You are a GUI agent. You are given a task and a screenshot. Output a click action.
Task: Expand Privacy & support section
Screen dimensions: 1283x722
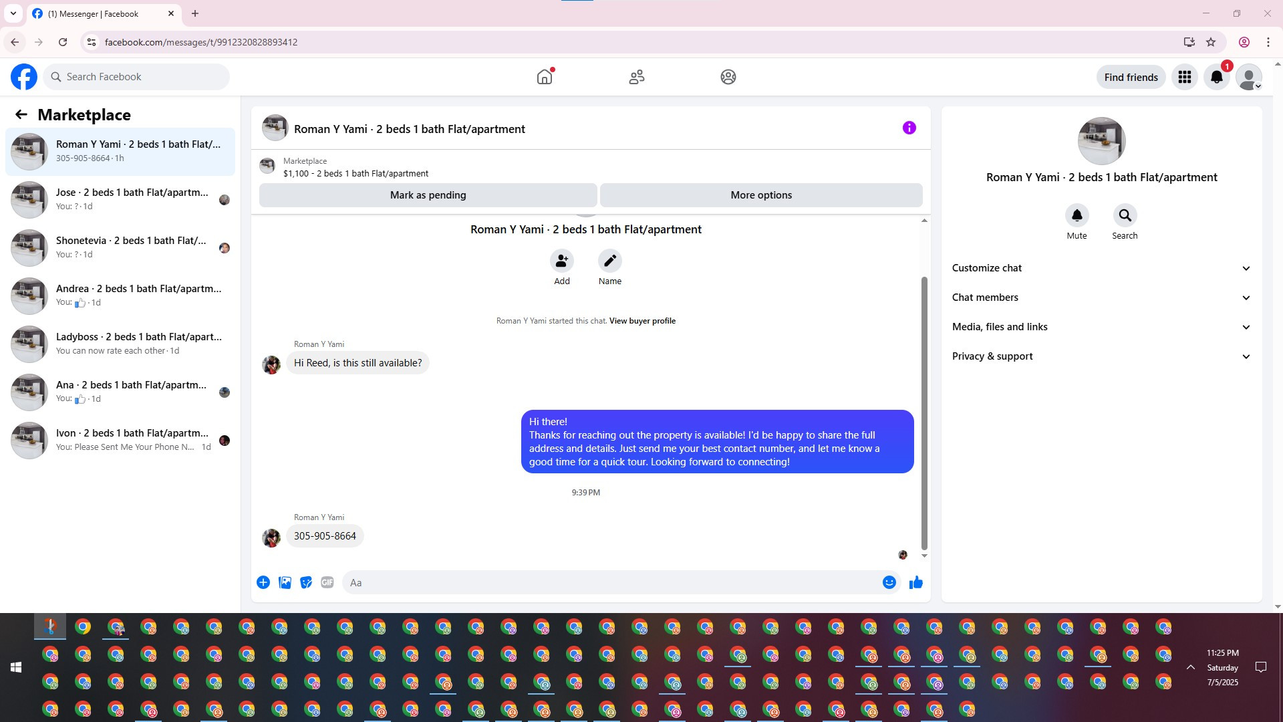tap(1101, 356)
